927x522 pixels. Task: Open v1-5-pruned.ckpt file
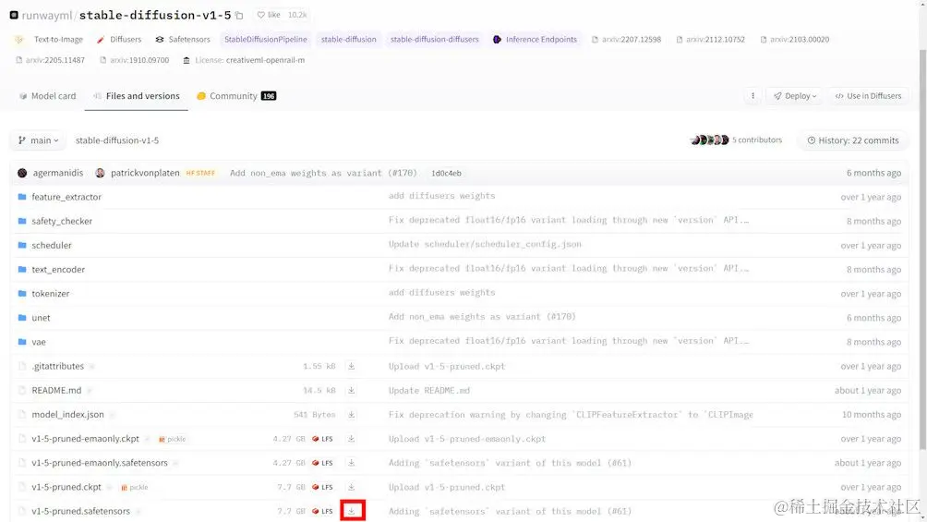[66, 487]
